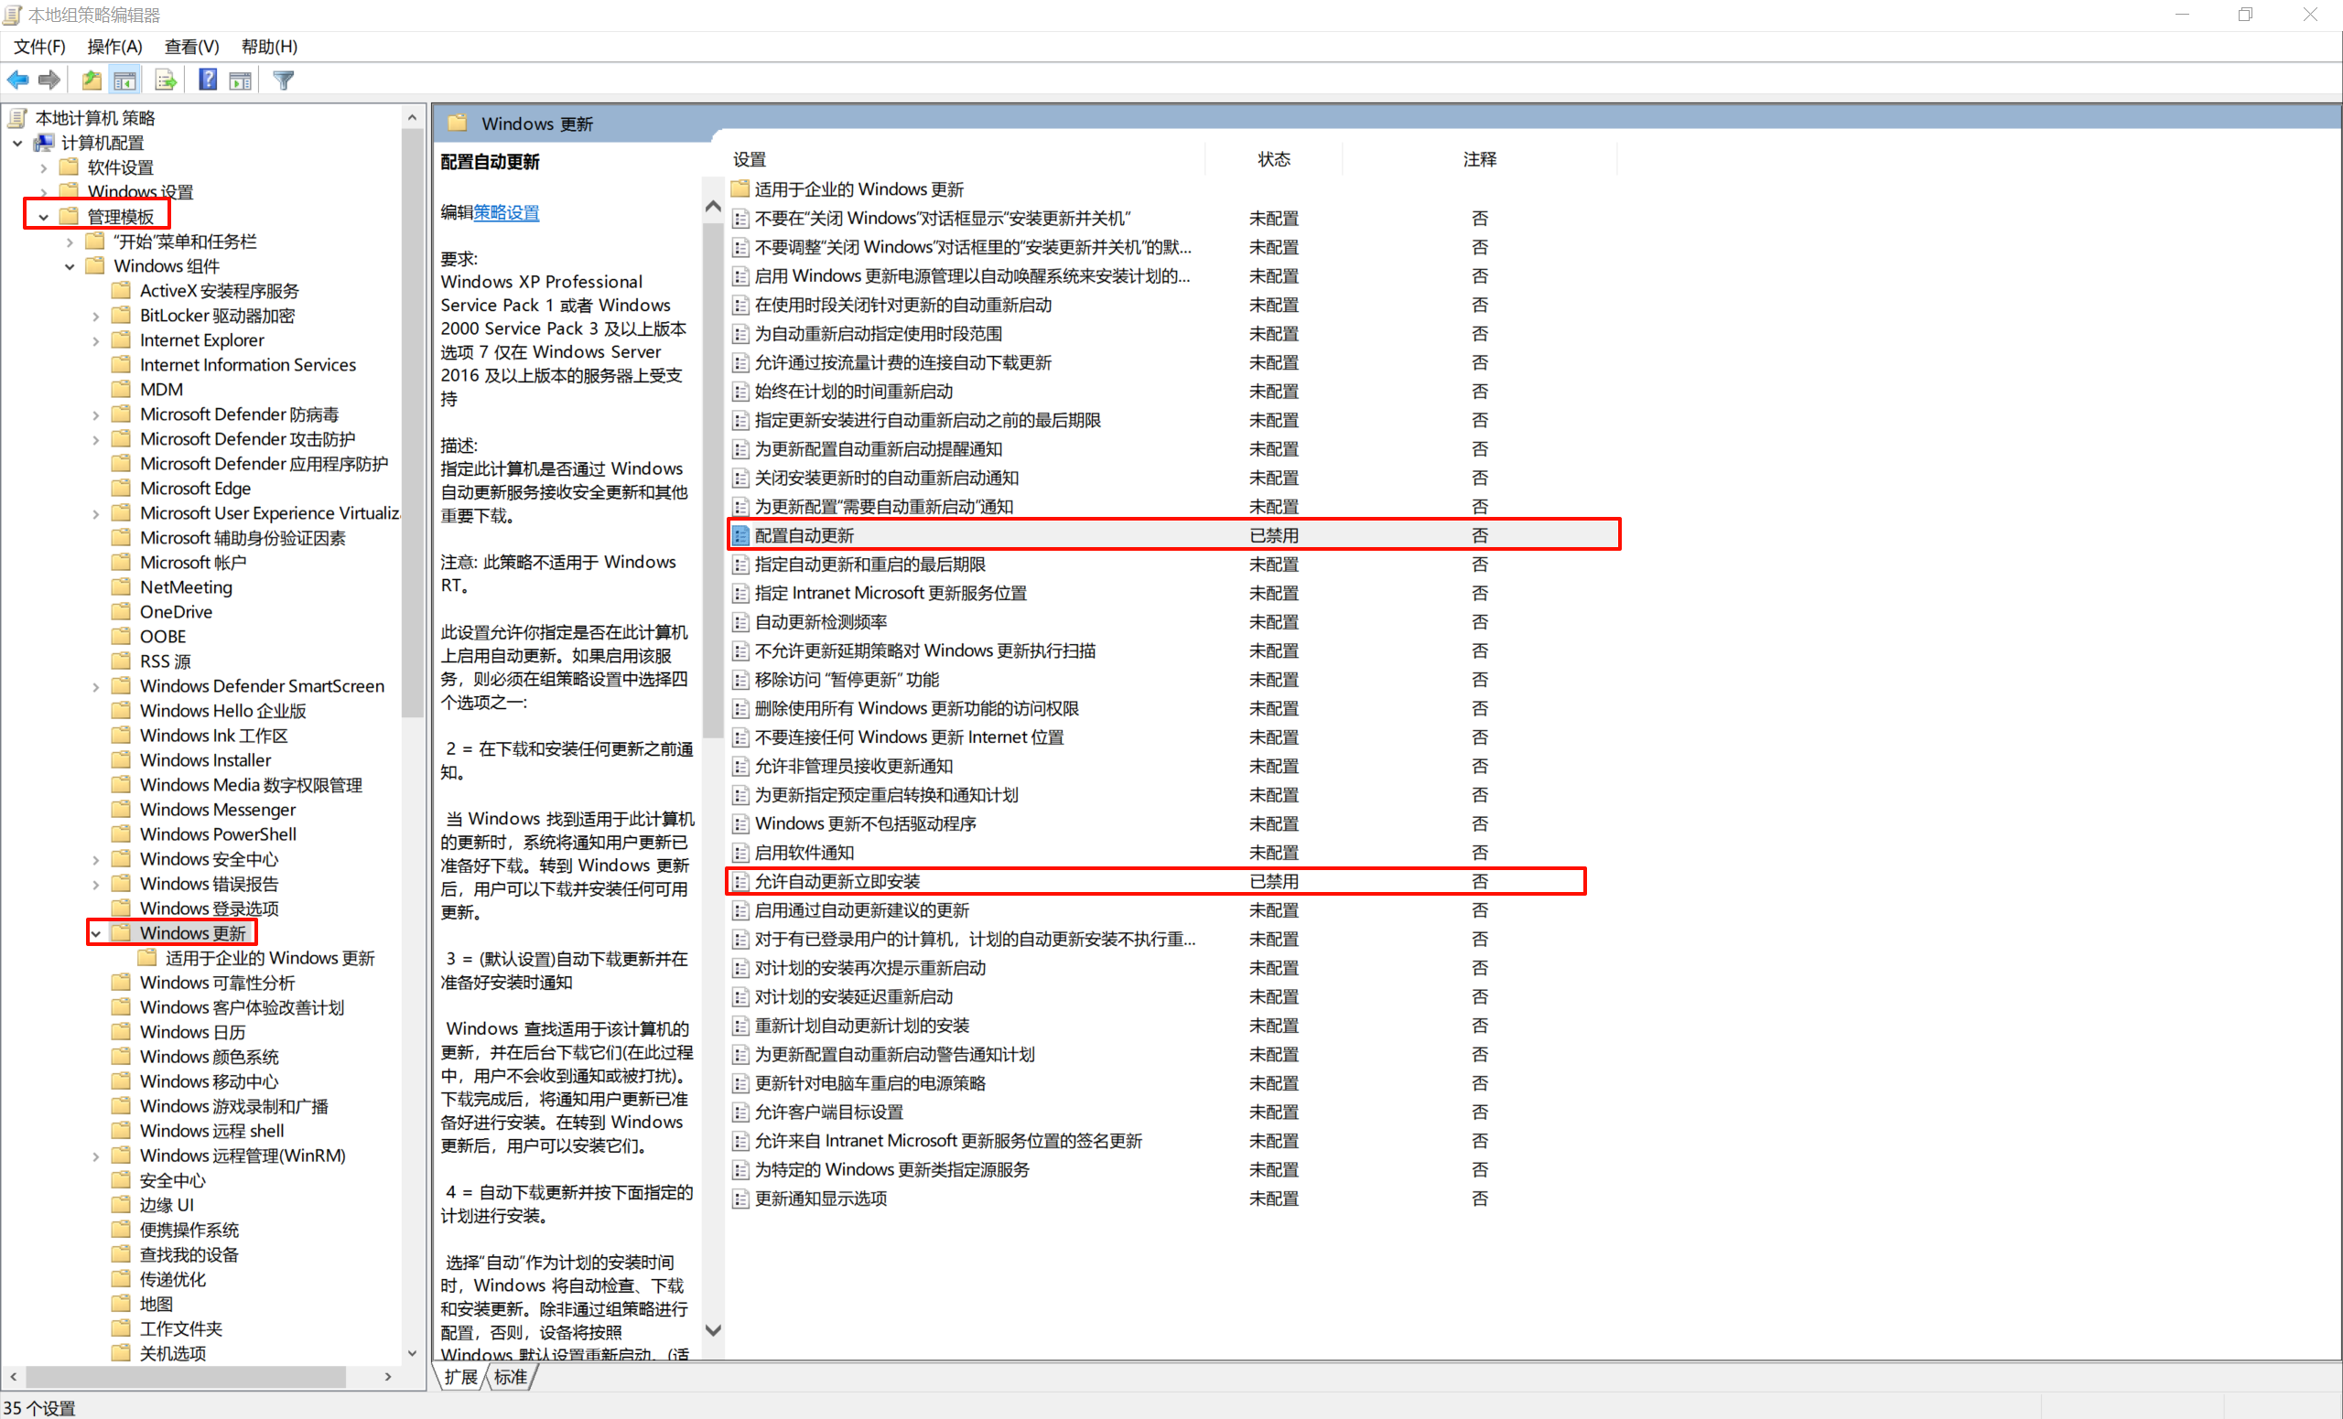Select the 允许自动更新立即安装 policy row
Screen dimensions: 2343x1419
point(837,881)
